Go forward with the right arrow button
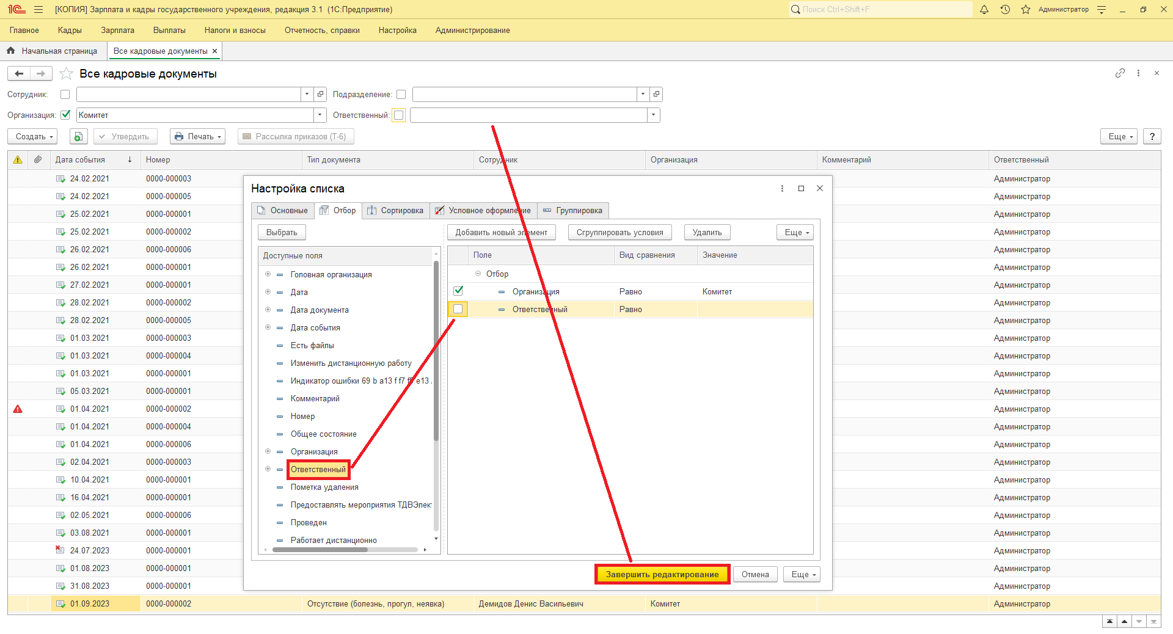This screenshot has height=634, width=1173. tap(40, 74)
